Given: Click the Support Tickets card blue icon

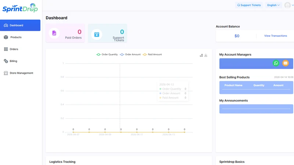Looking at the screenshot, I should 97,34.
